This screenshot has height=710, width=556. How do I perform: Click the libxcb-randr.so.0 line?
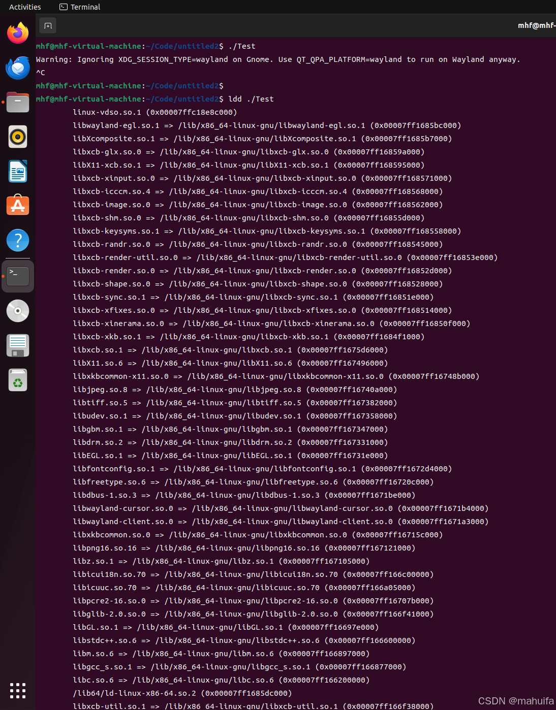[x=258, y=244]
